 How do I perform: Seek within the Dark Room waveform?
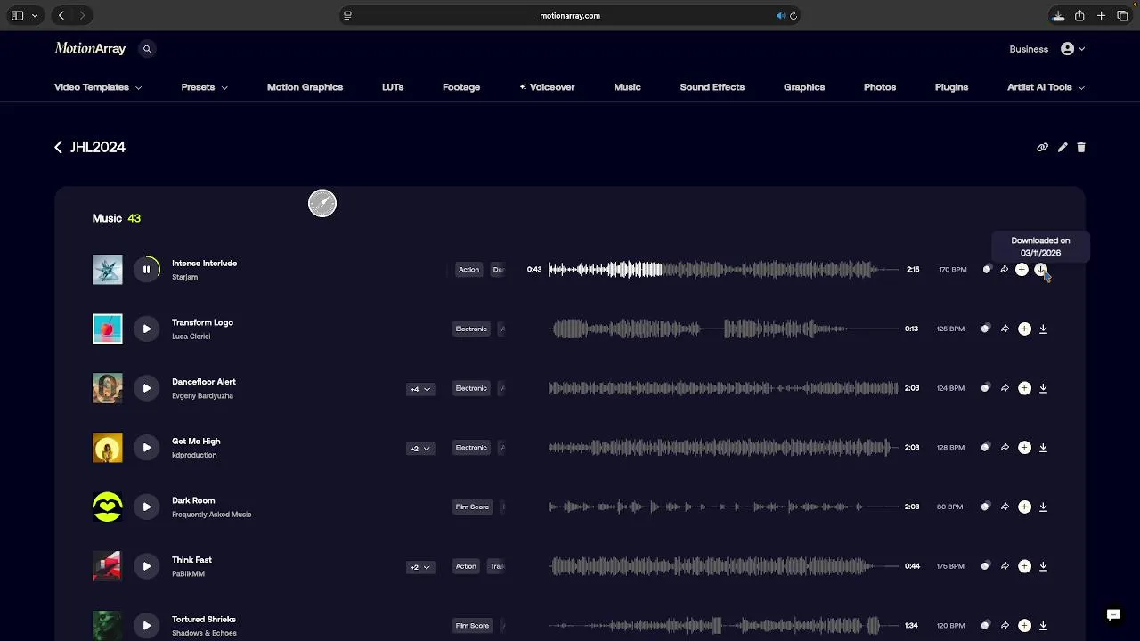pyautogui.click(x=724, y=507)
